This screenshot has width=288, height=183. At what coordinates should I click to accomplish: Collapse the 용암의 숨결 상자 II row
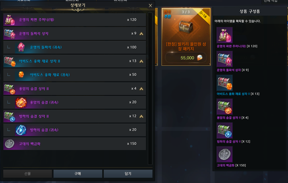pyautogui.click(x=141, y=89)
